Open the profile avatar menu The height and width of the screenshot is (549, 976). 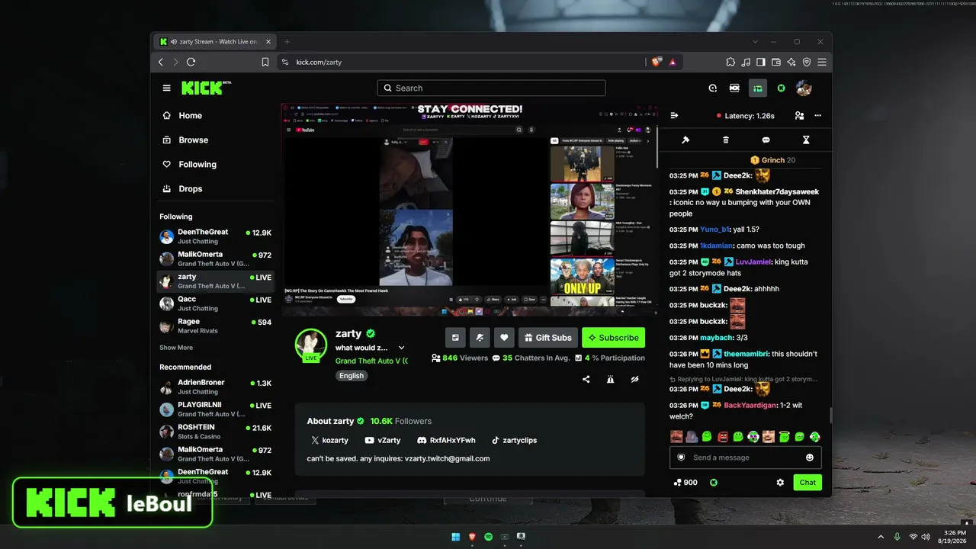click(804, 88)
